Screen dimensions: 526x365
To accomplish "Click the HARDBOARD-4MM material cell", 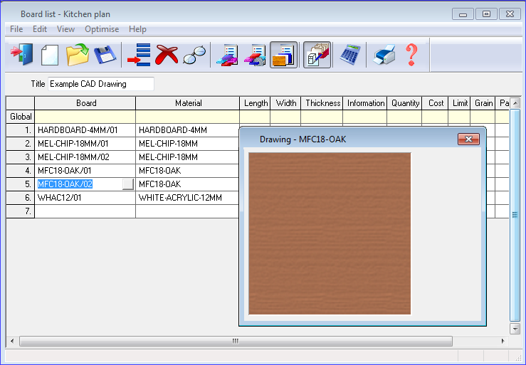I will tap(187, 129).
